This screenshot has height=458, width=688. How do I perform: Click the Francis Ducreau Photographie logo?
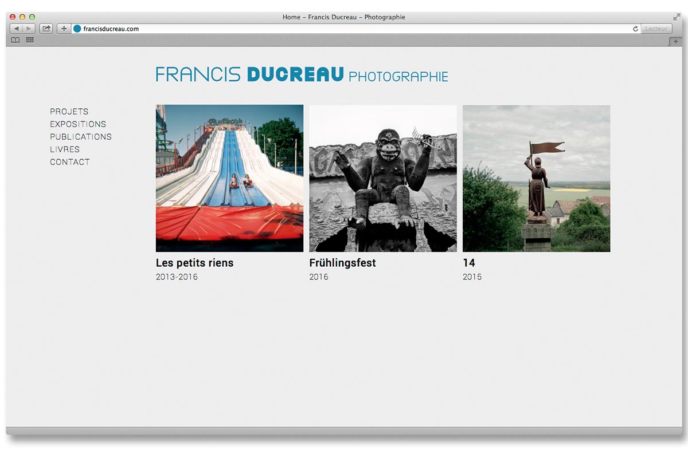302,75
